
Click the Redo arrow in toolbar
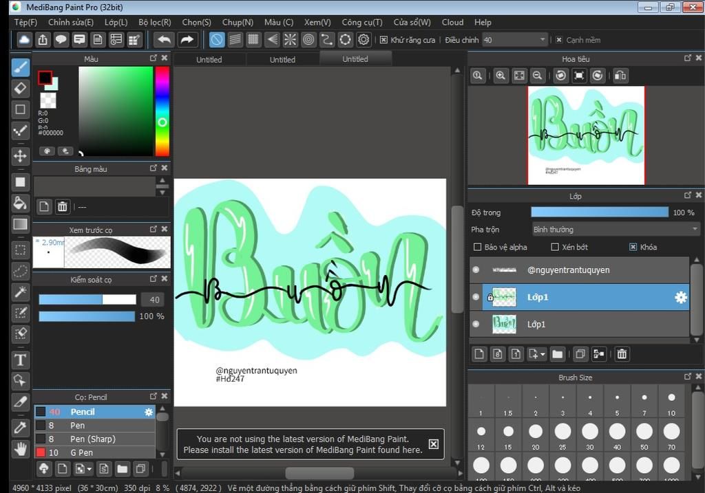(187, 40)
